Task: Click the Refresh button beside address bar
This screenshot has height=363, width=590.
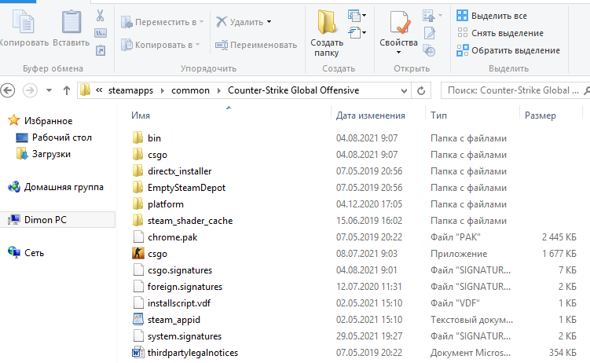Action: tap(421, 90)
